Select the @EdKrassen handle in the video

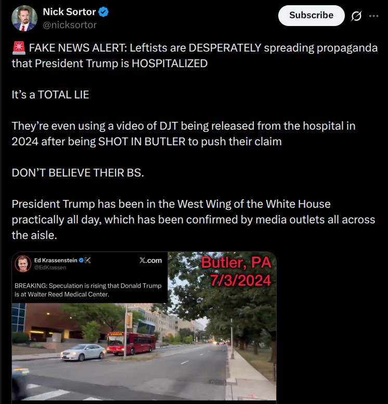(50, 268)
